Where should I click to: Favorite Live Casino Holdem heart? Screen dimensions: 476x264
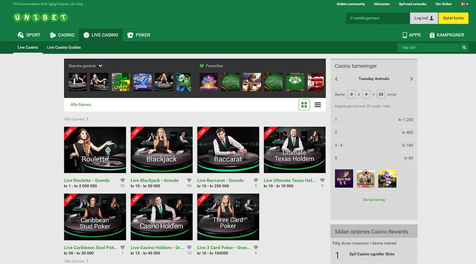(x=189, y=248)
